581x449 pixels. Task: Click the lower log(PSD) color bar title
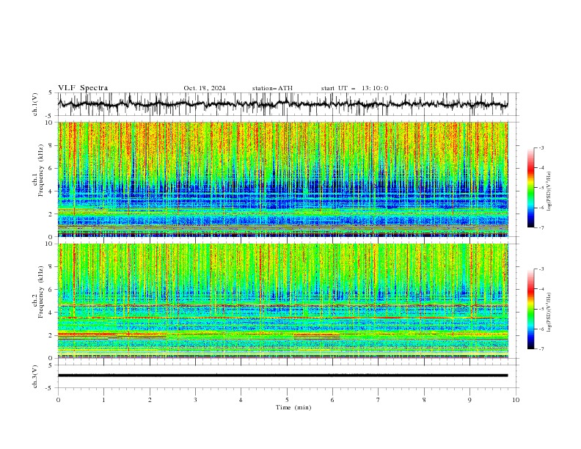(549, 312)
